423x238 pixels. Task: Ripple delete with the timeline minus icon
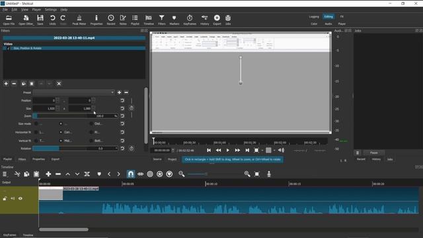(58, 174)
